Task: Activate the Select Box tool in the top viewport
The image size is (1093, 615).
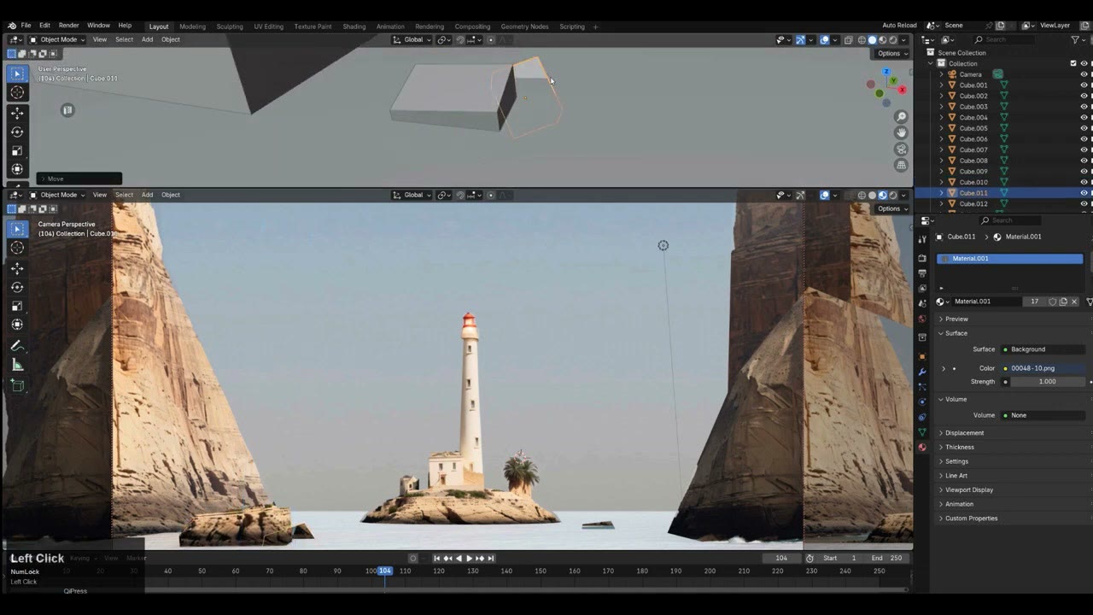Action: pyautogui.click(x=17, y=74)
